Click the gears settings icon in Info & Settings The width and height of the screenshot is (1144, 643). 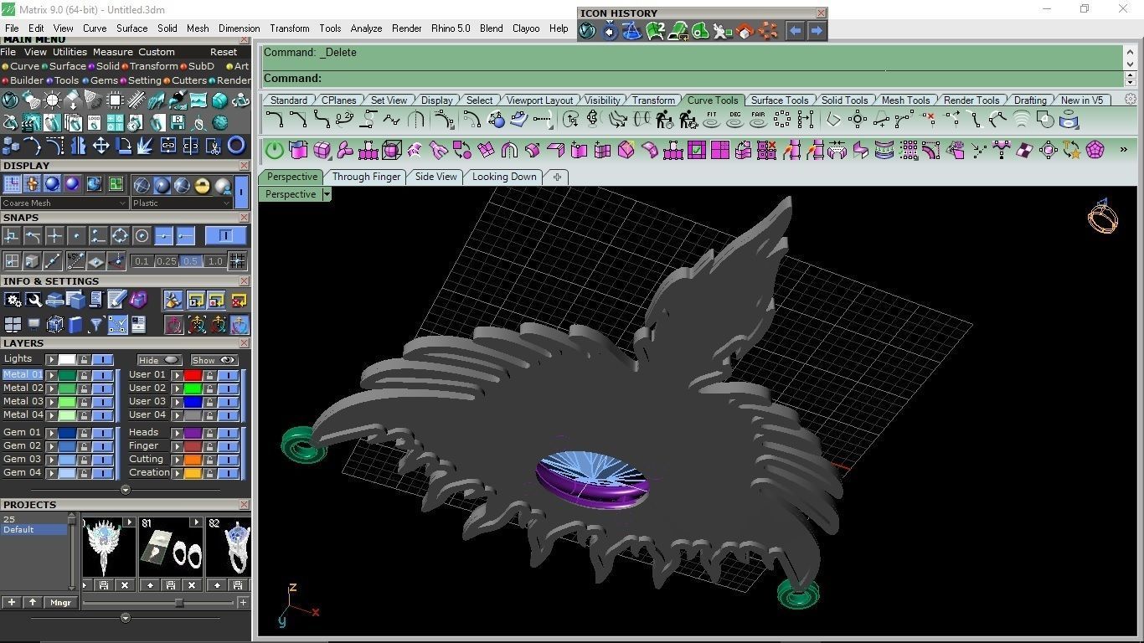13,300
